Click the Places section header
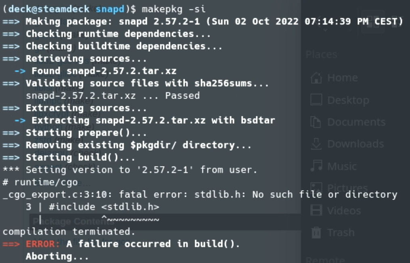The height and width of the screenshot is (263, 410). coord(321,55)
